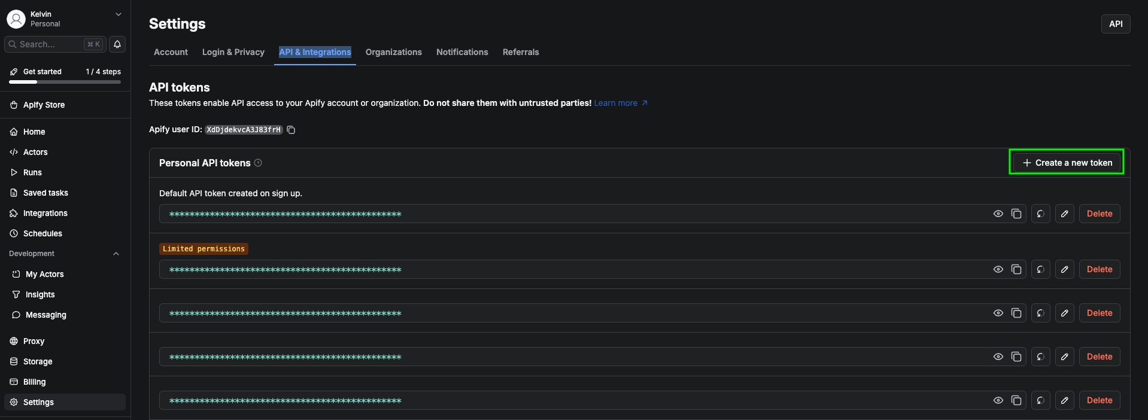Open Runs in the sidebar
Screen dimensions: 1148x420
click(x=65, y=172)
